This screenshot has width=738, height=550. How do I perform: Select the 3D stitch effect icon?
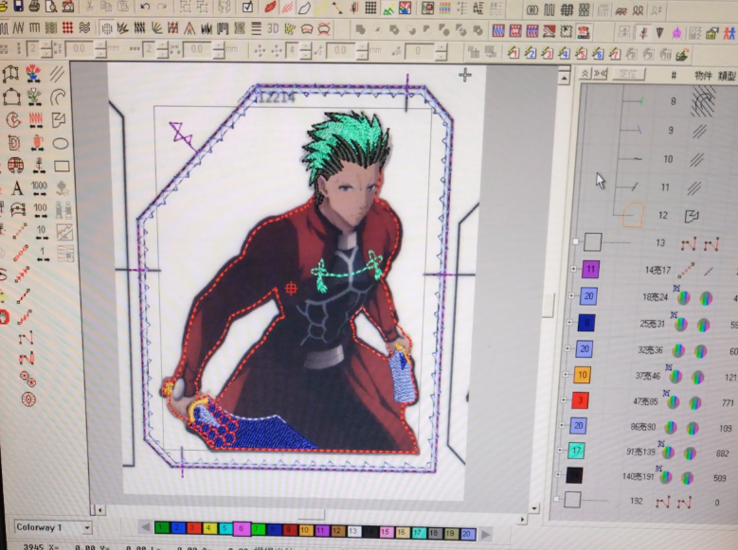[273, 28]
